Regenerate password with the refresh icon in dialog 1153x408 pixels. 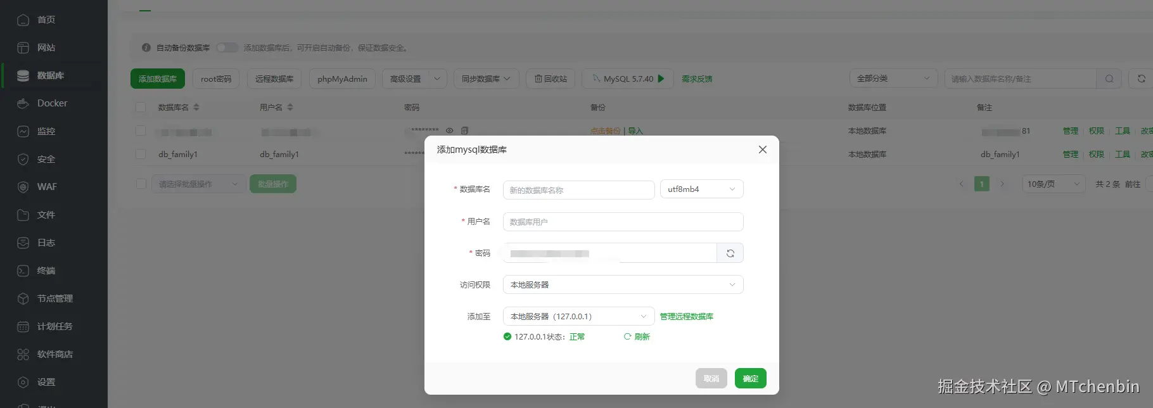coord(730,253)
